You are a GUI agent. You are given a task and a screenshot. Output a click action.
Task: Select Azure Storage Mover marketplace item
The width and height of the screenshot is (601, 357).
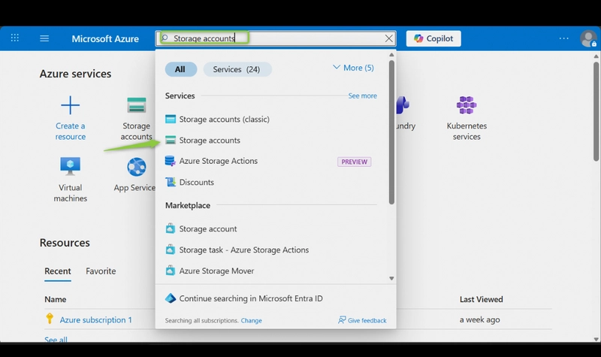pos(216,271)
